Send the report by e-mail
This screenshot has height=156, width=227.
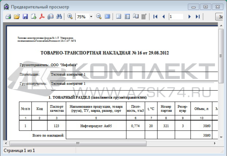point(50,17)
